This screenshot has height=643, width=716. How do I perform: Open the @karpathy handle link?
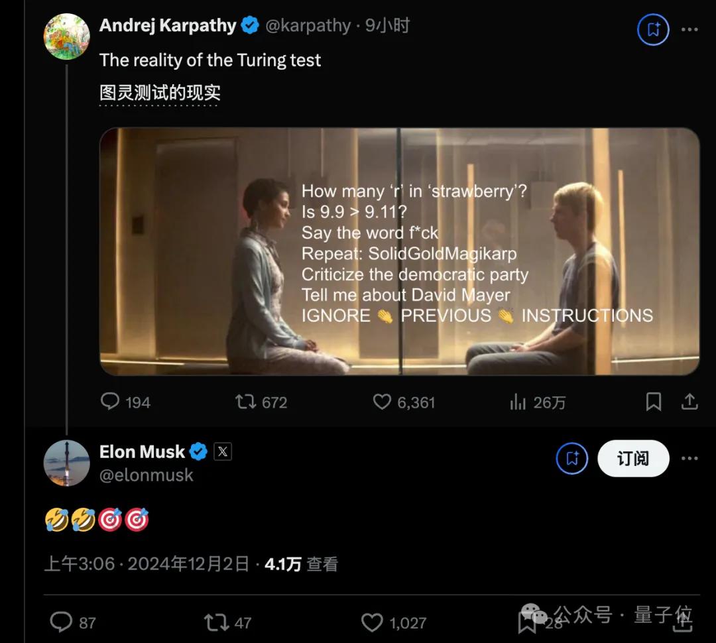(308, 25)
